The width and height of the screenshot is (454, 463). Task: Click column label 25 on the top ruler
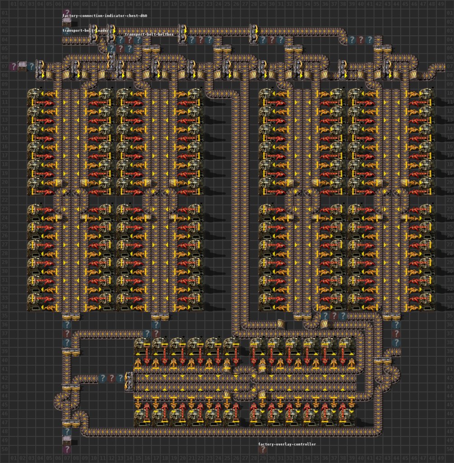(x=227, y=4)
